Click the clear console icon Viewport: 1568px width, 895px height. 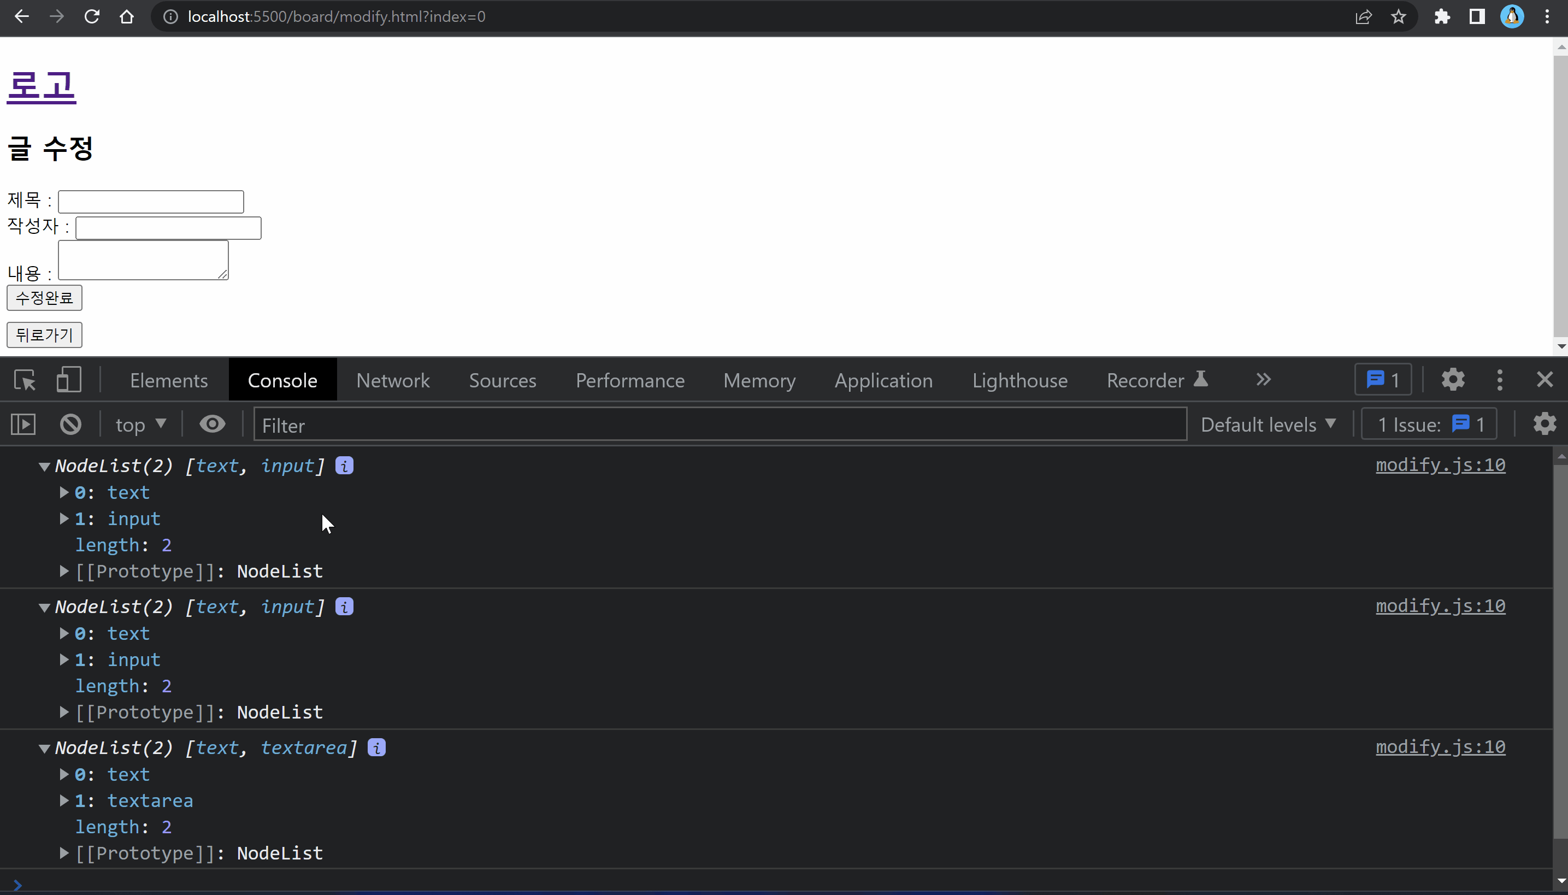pyautogui.click(x=70, y=424)
